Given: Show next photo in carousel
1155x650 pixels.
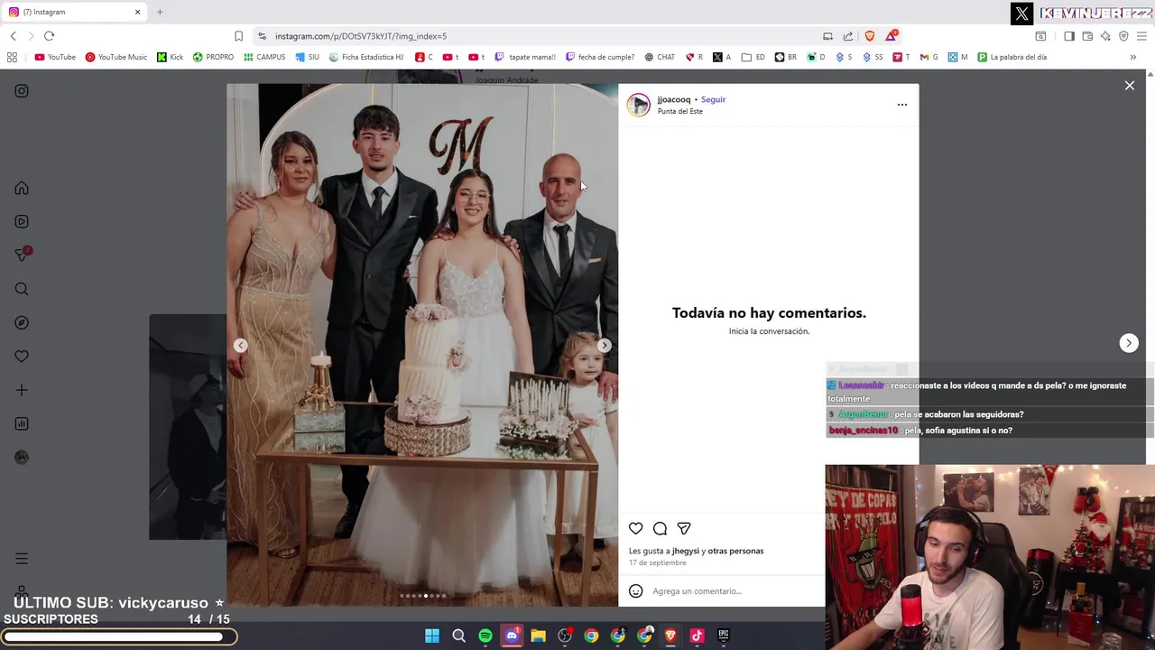Looking at the screenshot, I should pos(604,345).
